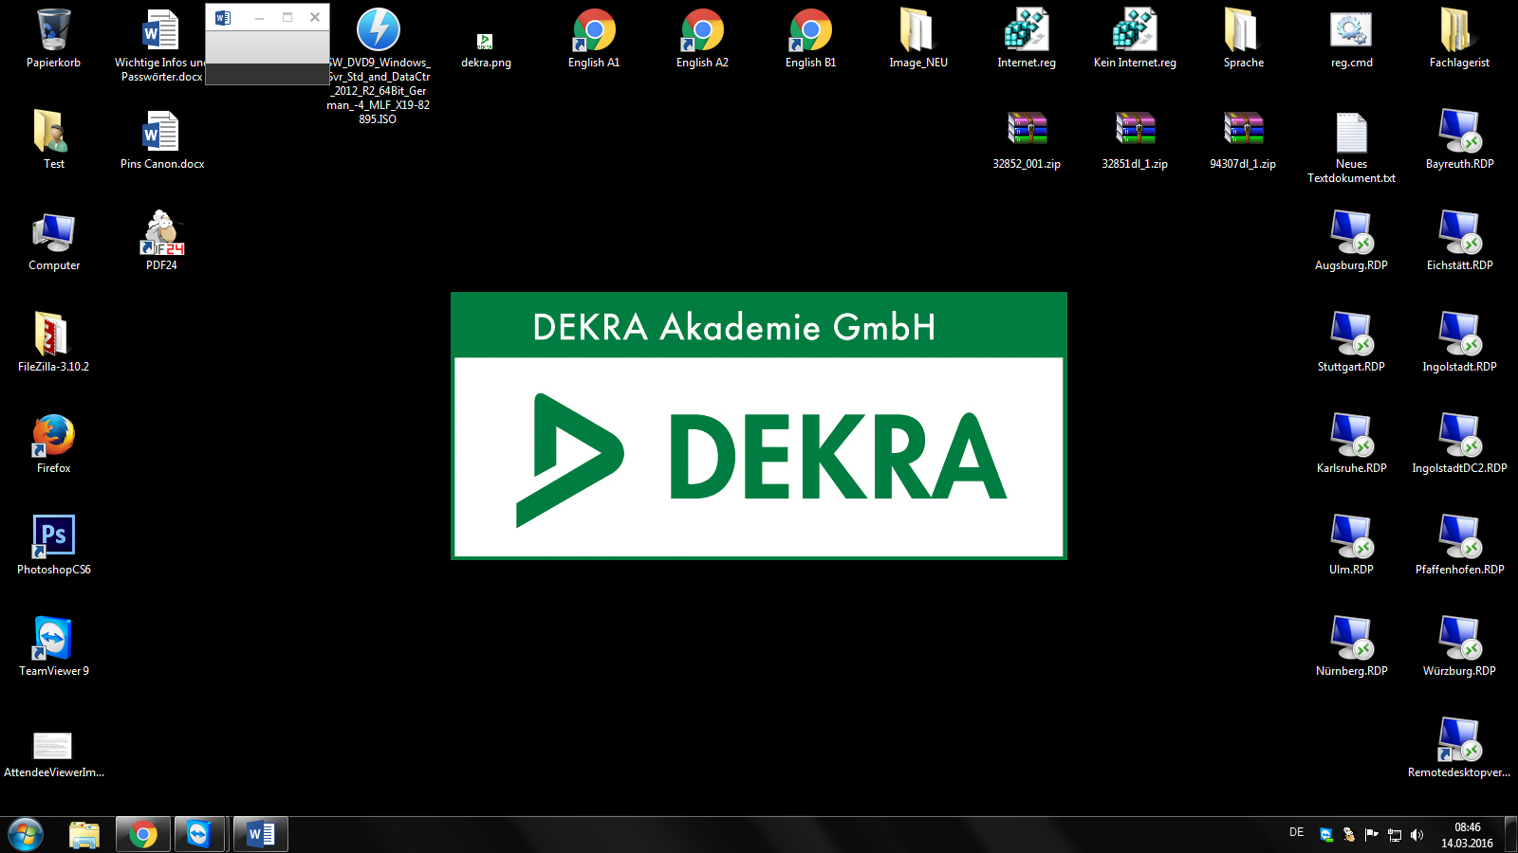Click the DE language indicator
Screen dimensions: 1518x853
pyautogui.click(x=1296, y=832)
